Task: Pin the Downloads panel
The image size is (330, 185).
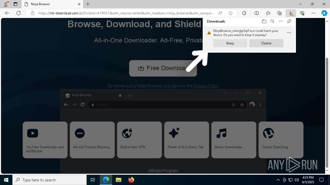Action: (289, 21)
